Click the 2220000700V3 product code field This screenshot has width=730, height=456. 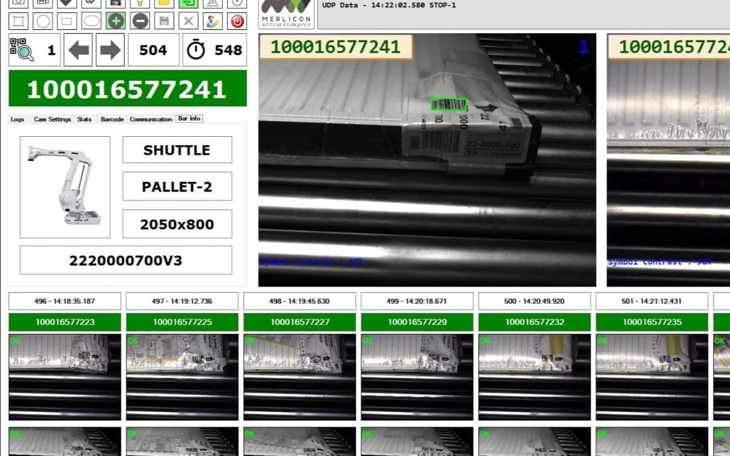(x=126, y=260)
